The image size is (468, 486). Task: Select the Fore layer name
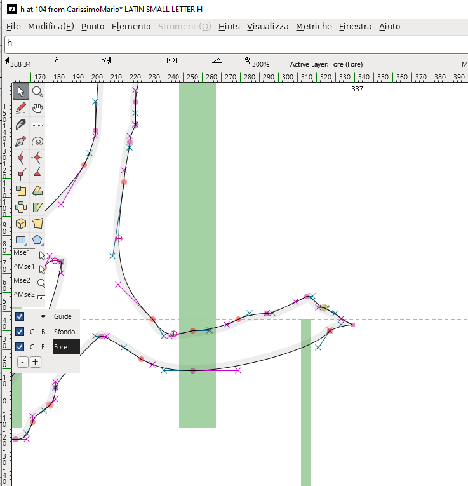tap(65, 347)
